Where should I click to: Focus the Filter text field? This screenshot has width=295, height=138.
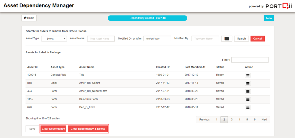pos(250,60)
